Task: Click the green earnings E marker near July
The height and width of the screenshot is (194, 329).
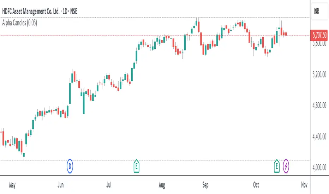Action: click(x=136, y=164)
